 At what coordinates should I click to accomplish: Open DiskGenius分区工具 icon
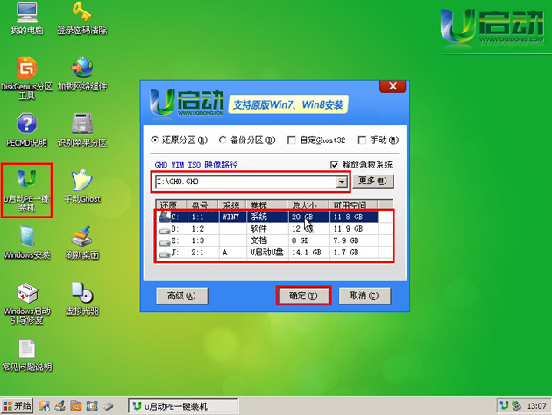27,78
